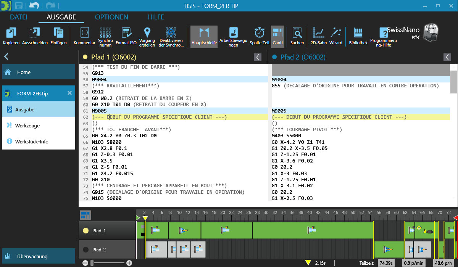
Task: Collapse the left sidebar with back chevron
Action: 6,57
